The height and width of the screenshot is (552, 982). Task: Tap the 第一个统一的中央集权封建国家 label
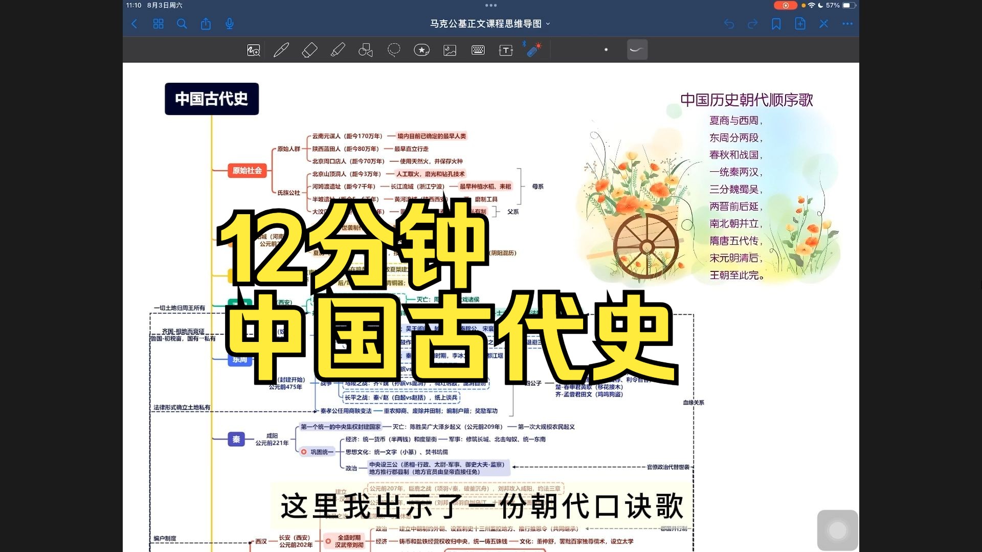(x=340, y=427)
